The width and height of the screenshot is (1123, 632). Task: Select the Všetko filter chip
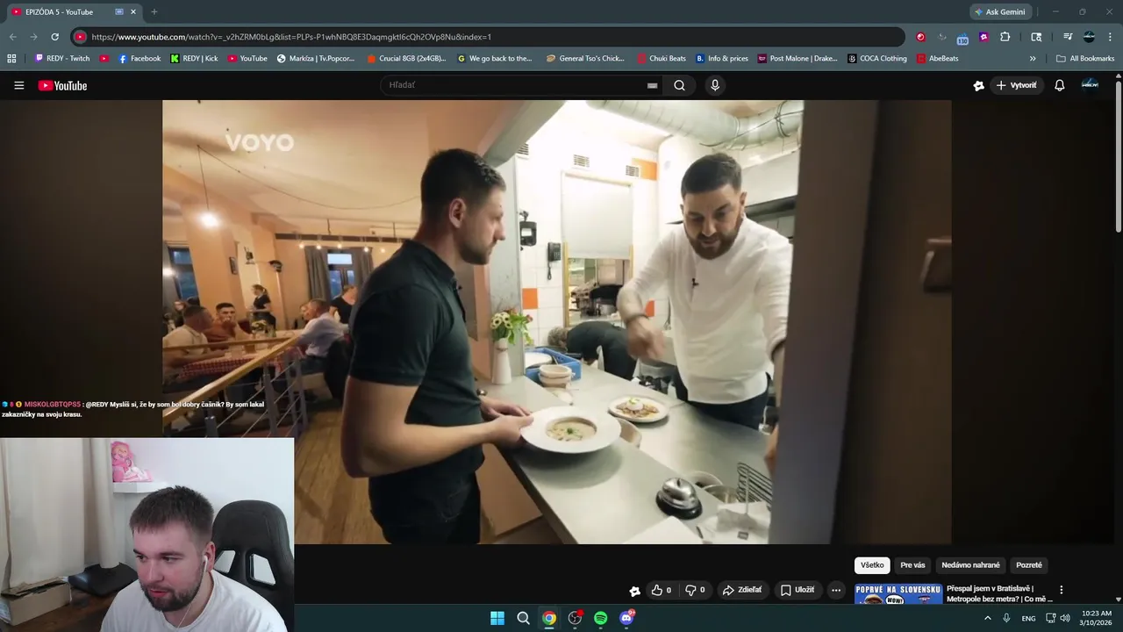(x=872, y=565)
